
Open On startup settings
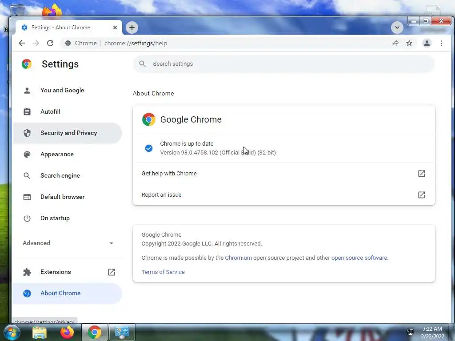pyautogui.click(x=67, y=218)
